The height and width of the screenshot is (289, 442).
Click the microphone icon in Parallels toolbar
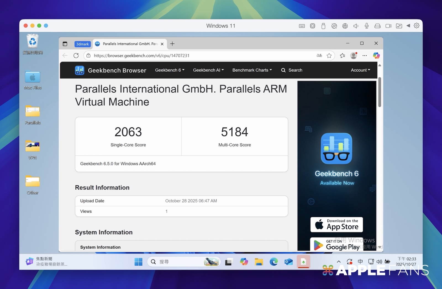click(x=367, y=26)
